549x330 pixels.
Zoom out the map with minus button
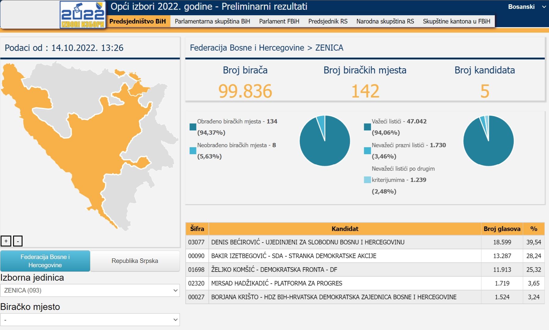pos(18,241)
